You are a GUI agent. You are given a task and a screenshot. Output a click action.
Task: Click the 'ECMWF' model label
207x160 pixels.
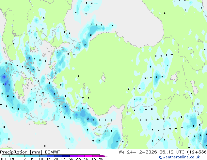pyautogui.click(x=53, y=152)
